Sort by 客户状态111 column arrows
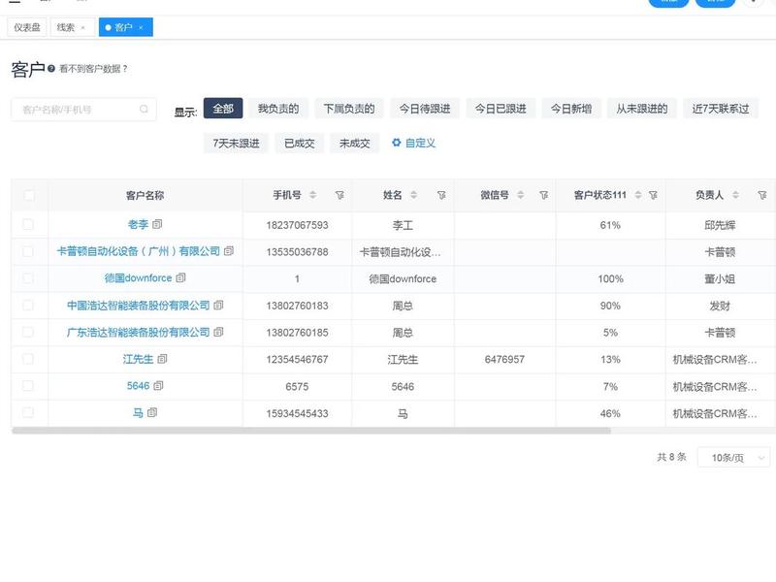776x582 pixels. (638, 195)
